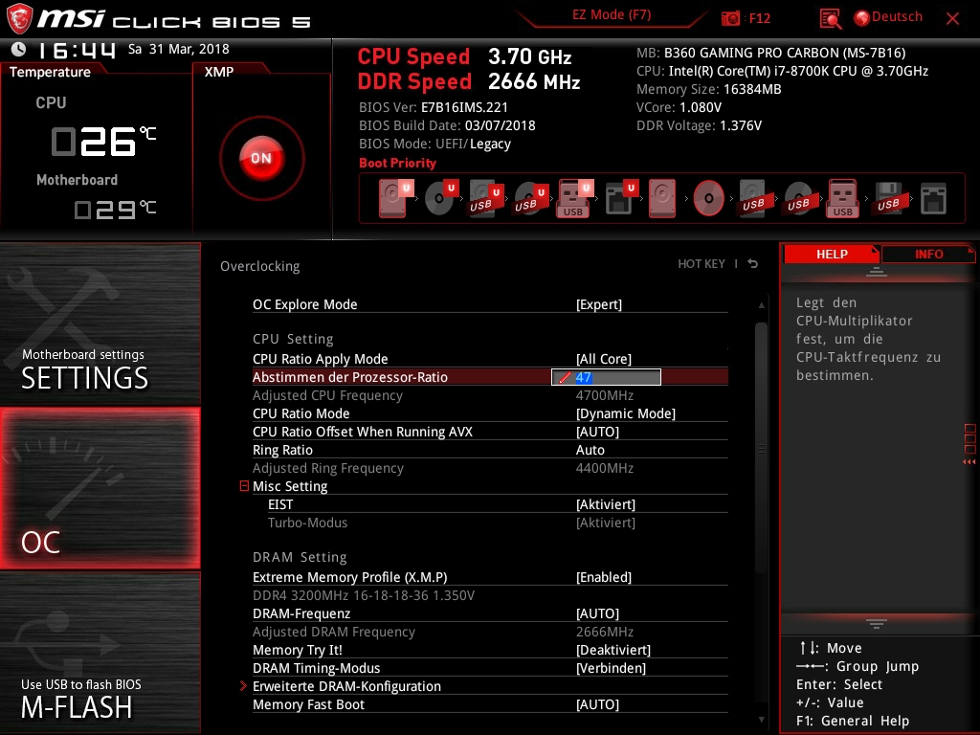Switch to EZ Mode (F7)
This screenshot has width=980, height=735.
612,15
